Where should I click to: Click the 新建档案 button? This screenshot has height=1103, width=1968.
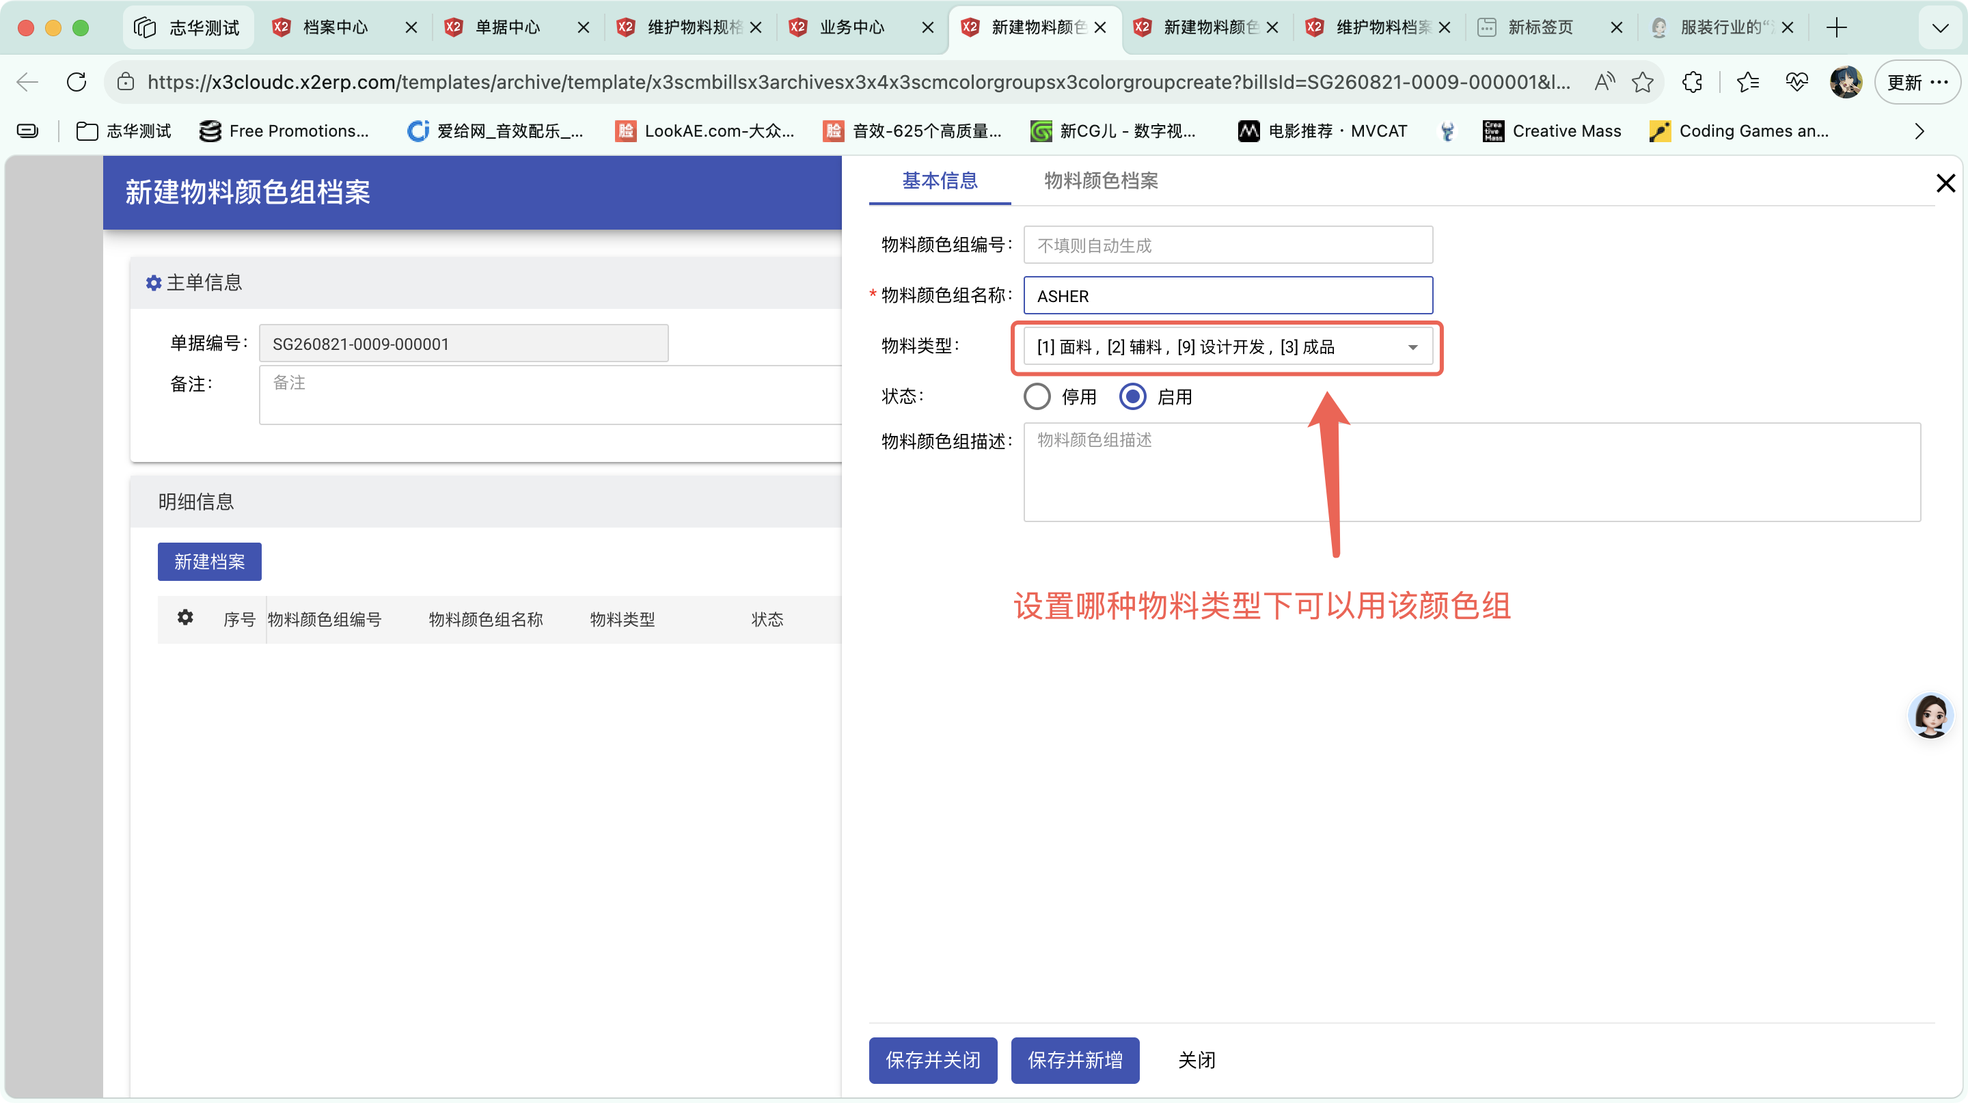tap(209, 562)
